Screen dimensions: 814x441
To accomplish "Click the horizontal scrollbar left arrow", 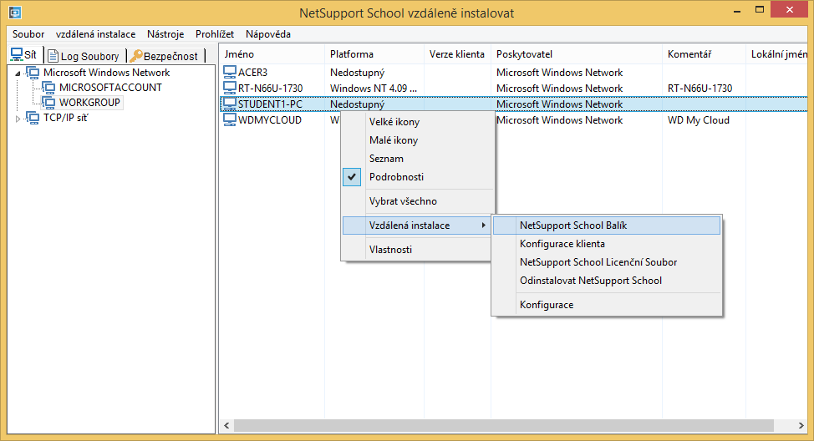I will click(226, 425).
